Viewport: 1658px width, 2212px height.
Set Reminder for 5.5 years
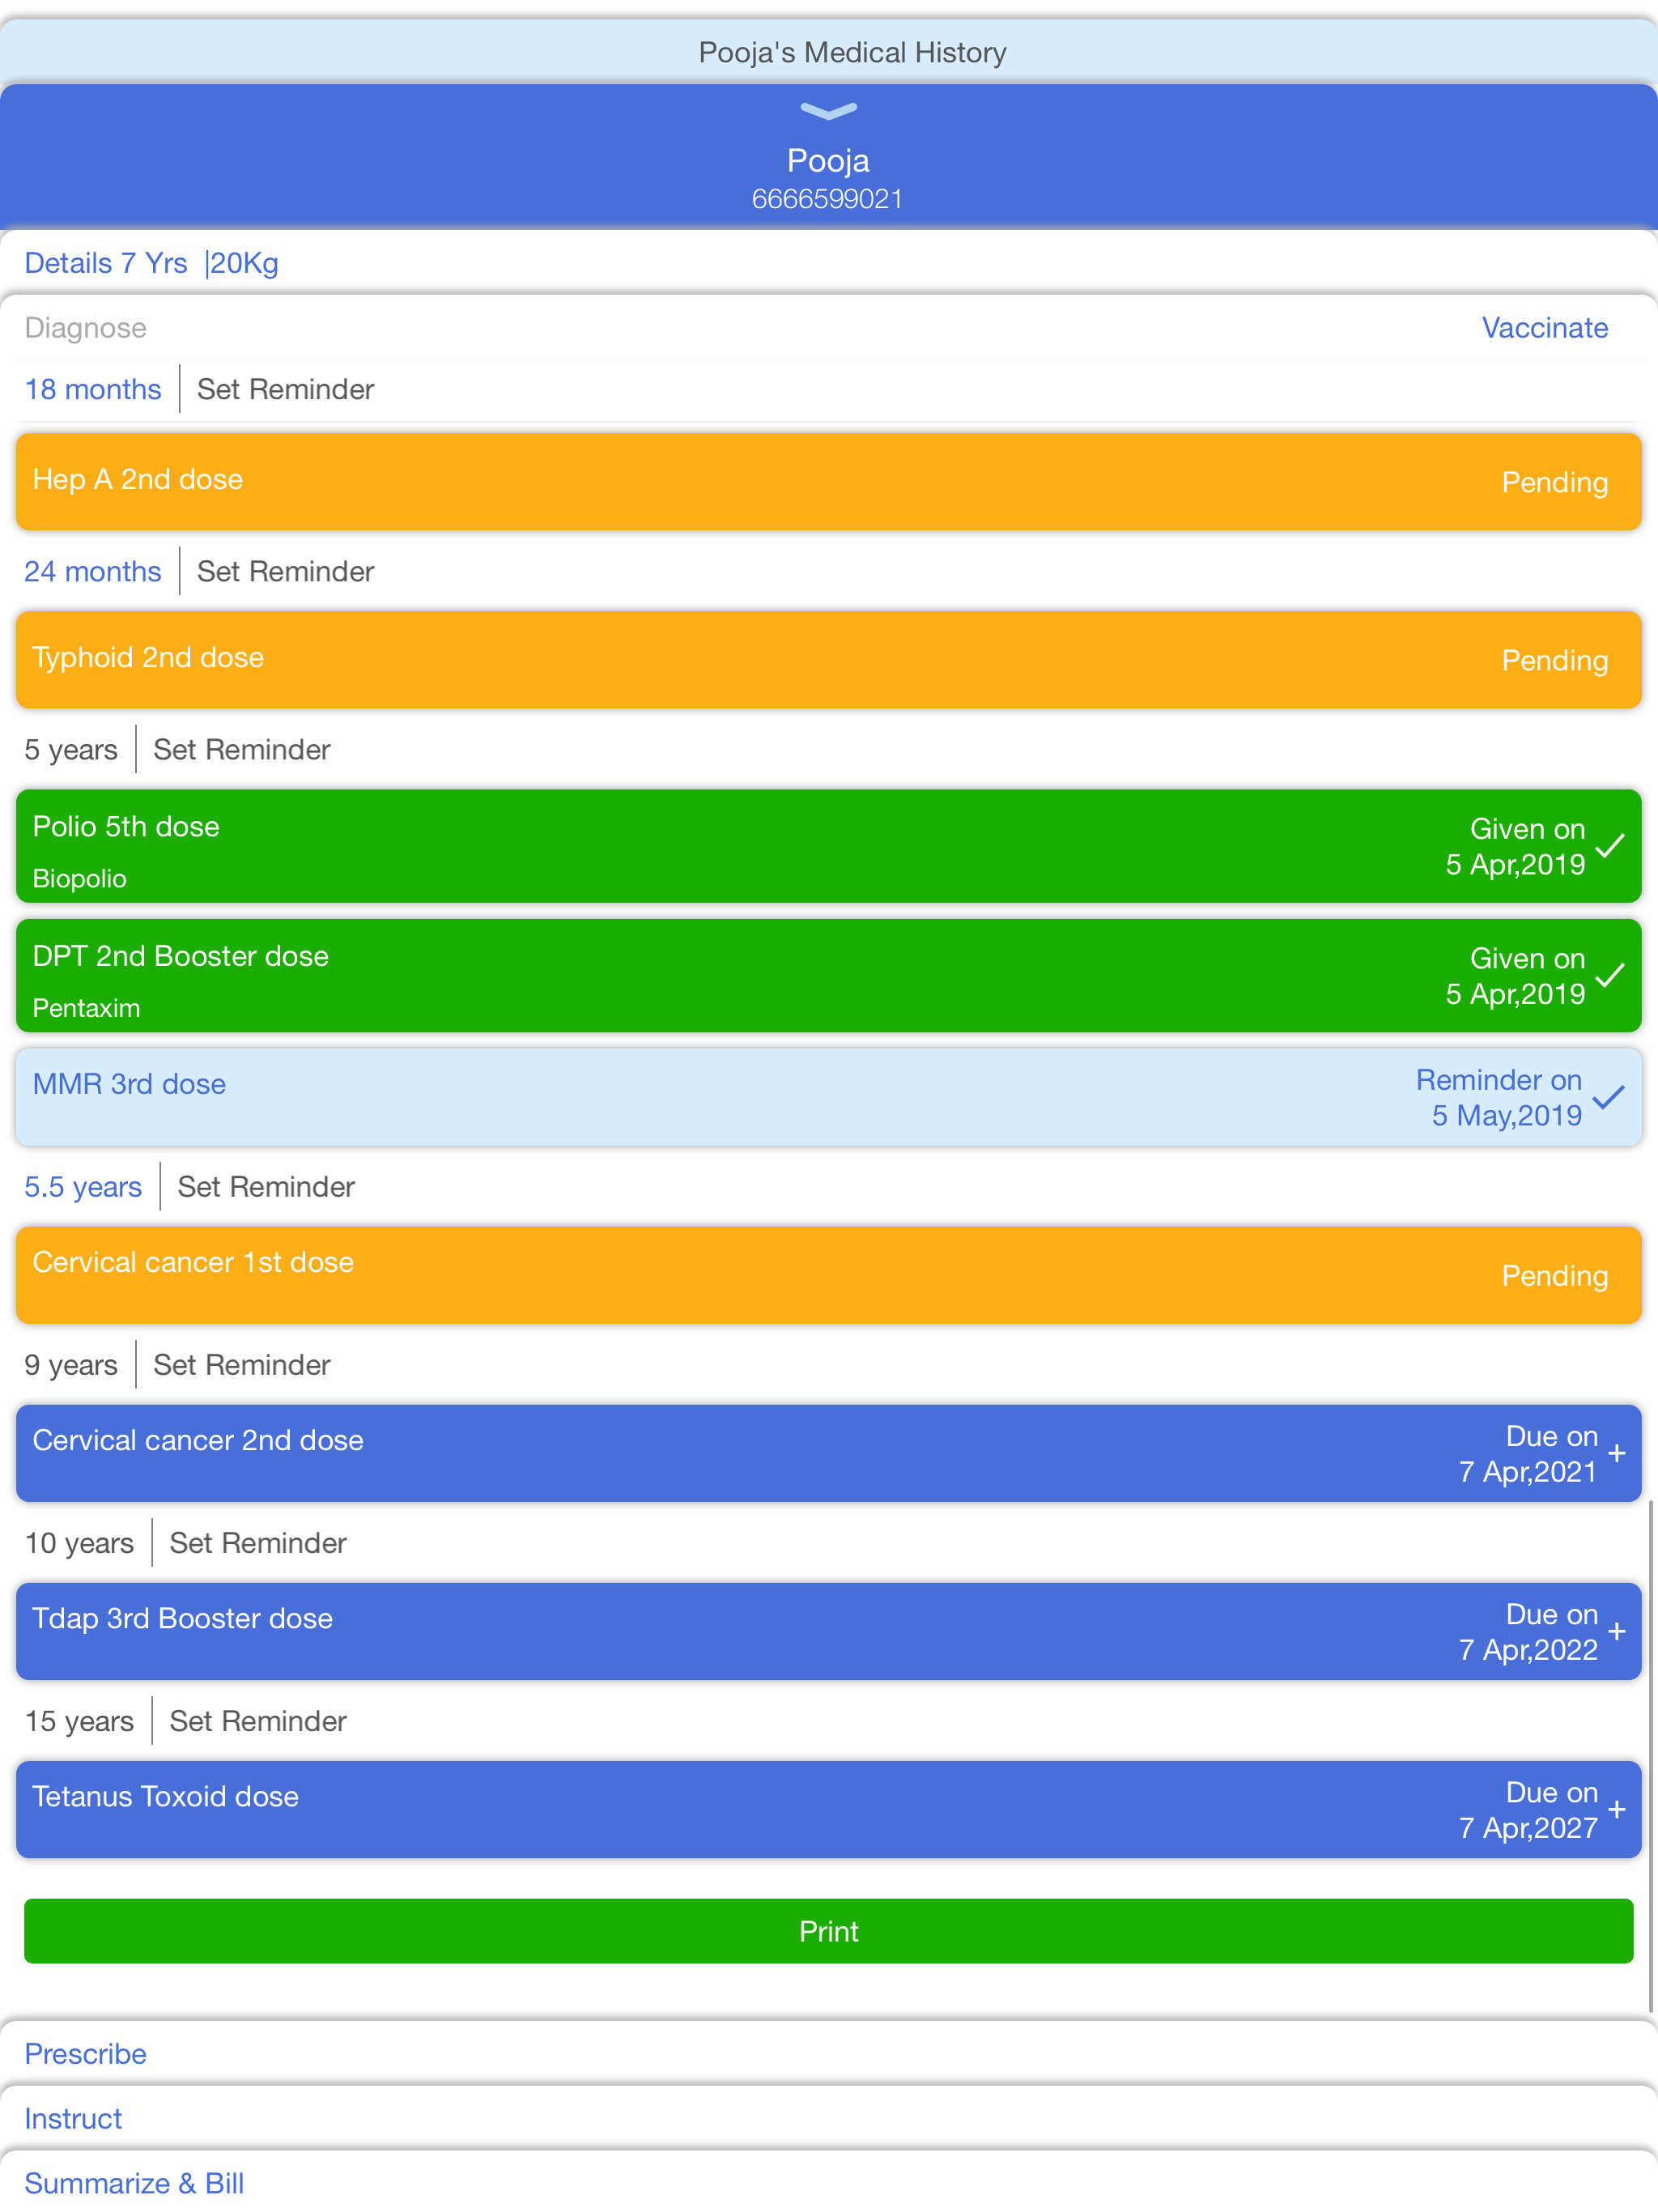coord(266,1186)
